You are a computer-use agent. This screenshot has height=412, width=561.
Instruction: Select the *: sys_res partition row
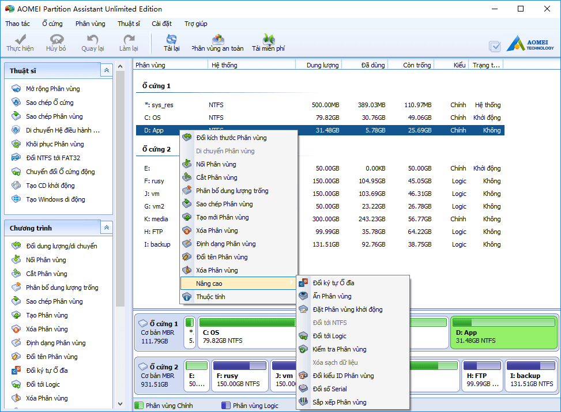coord(320,105)
